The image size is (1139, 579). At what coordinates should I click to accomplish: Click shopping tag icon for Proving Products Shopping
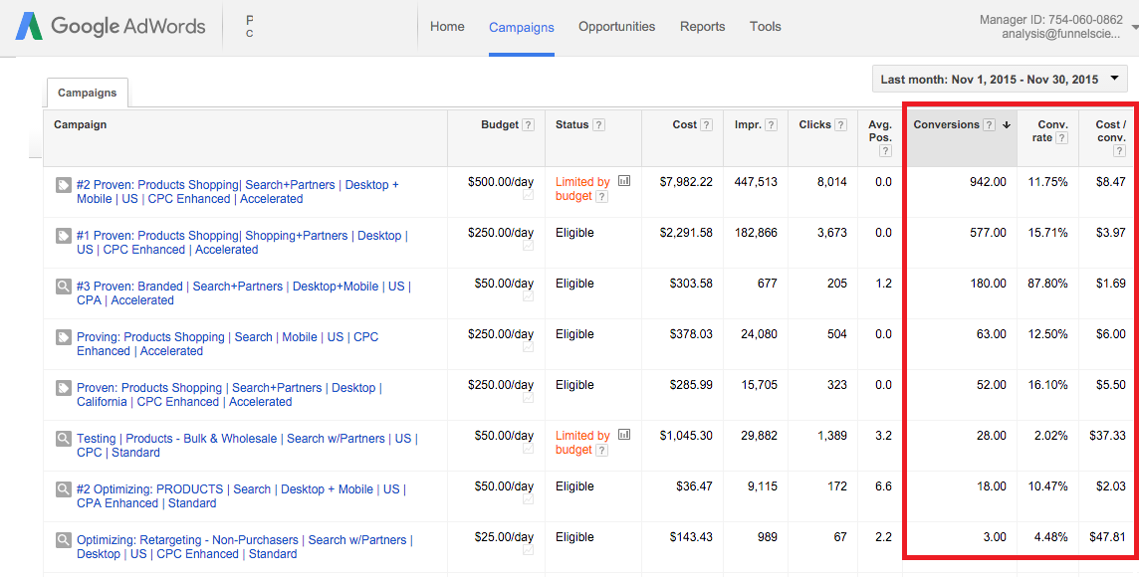point(63,337)
